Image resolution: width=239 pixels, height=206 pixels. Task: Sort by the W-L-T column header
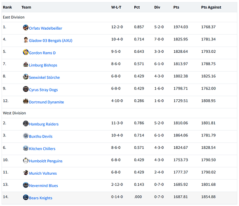116,7
